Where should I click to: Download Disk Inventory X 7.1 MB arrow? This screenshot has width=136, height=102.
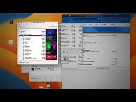click(x=116, y=36)
